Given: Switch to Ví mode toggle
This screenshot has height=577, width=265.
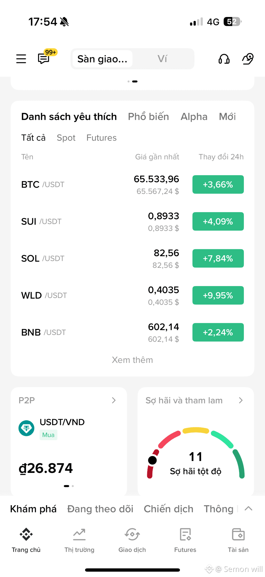Looking at the screenshot, I should pos(162,59).
